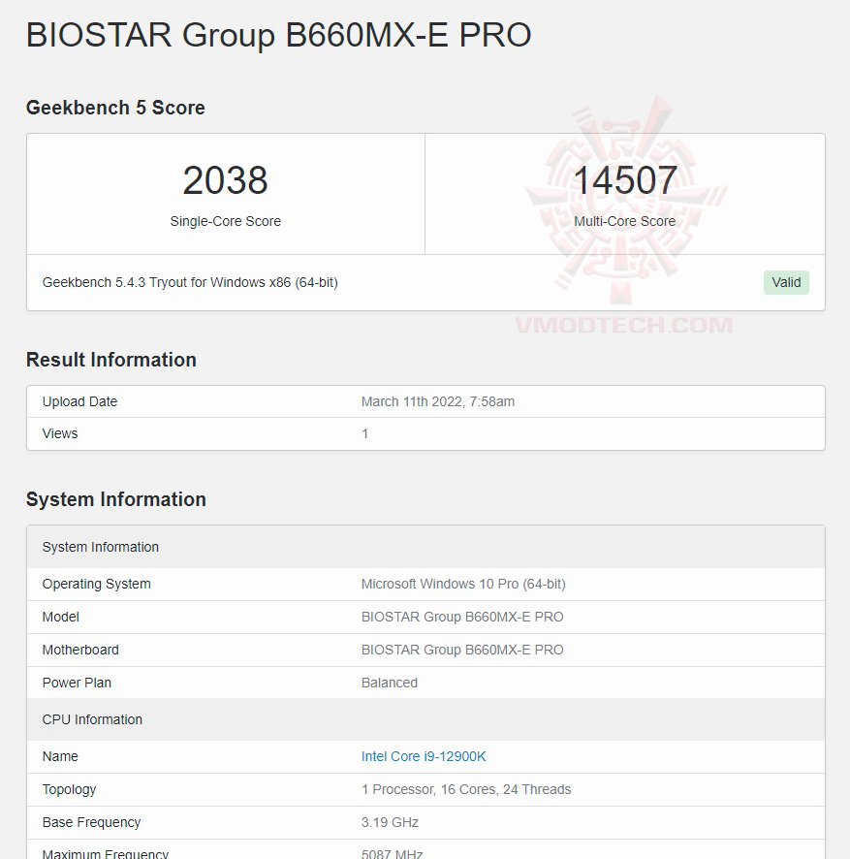Click the single-core score 2038
Viewport: 850px width, 859px height.
[x=225, y=181]
